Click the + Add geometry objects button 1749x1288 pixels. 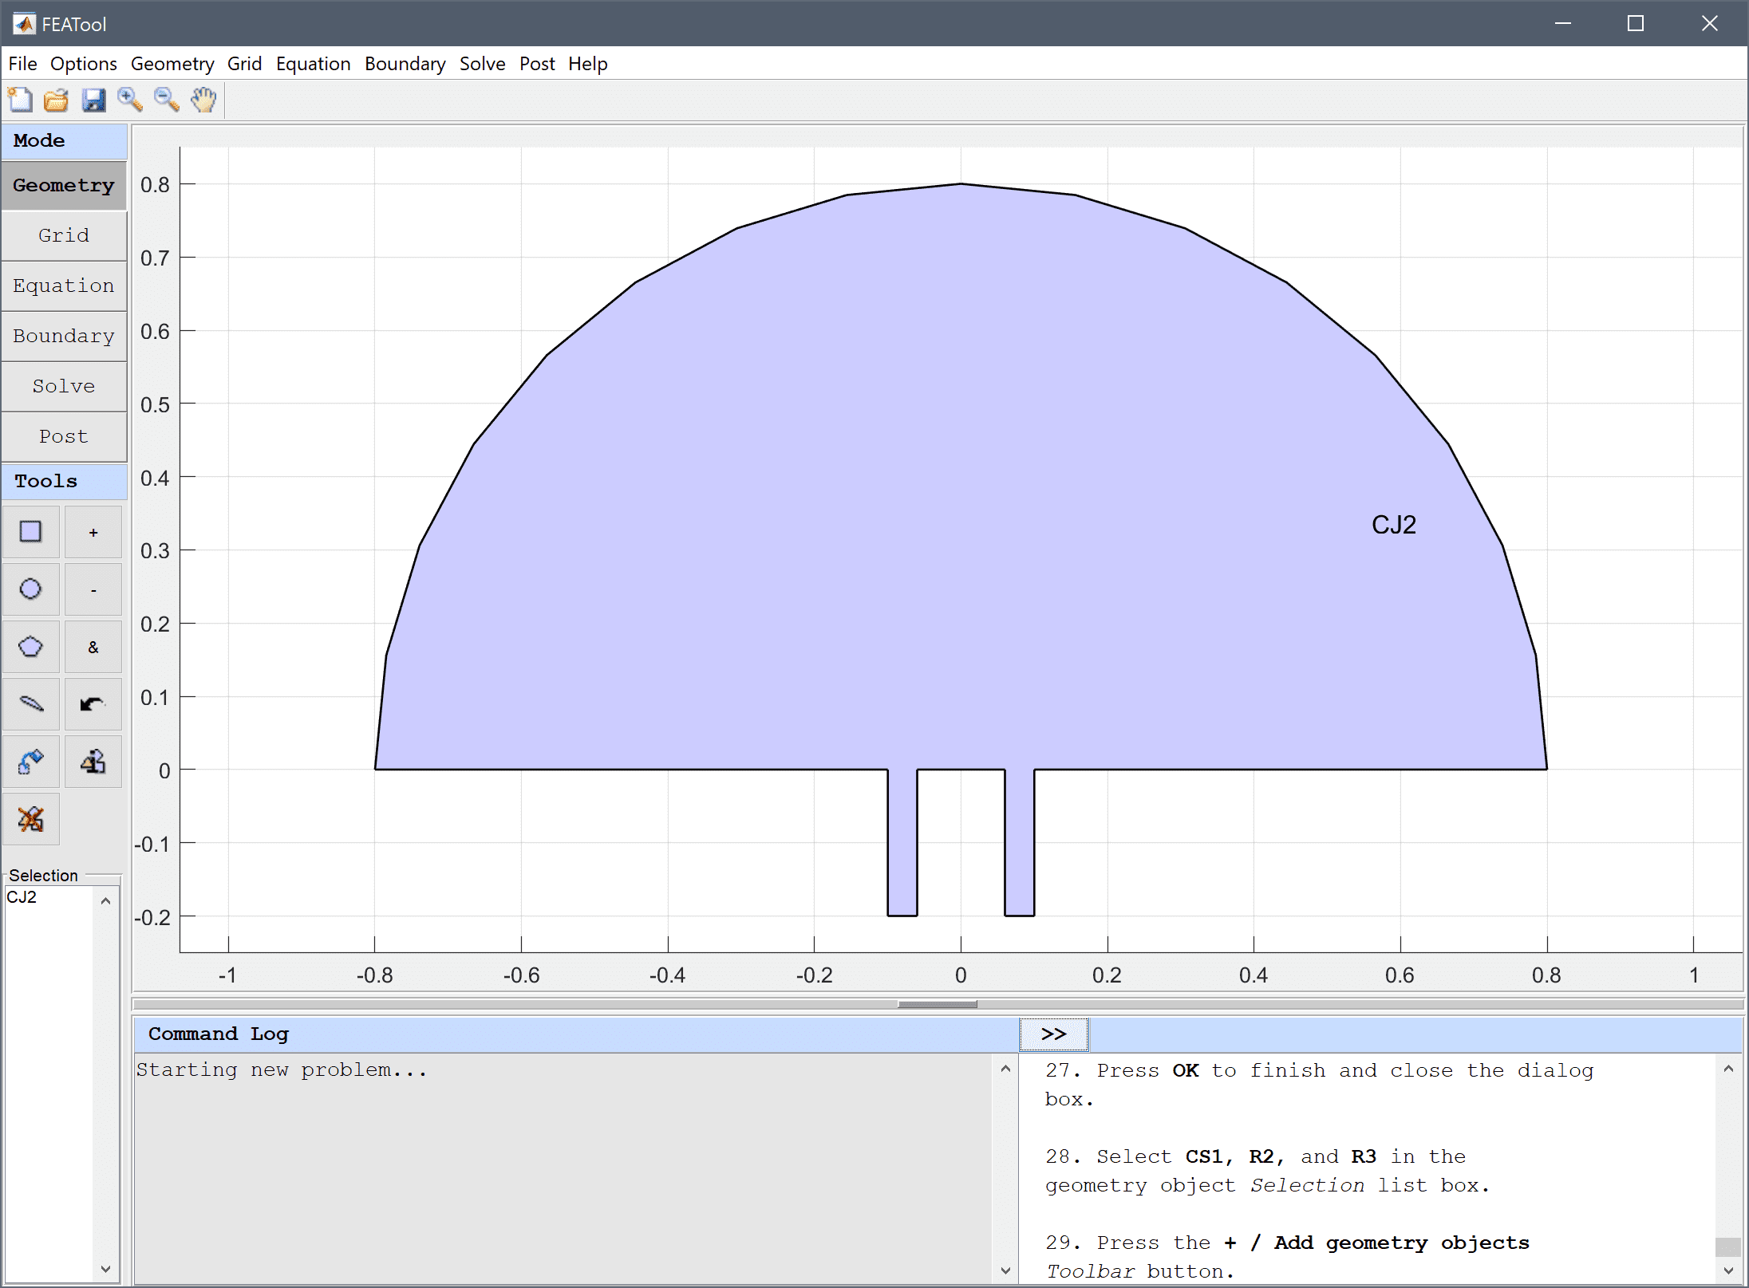pyautogui.click(x=93, y=531)
